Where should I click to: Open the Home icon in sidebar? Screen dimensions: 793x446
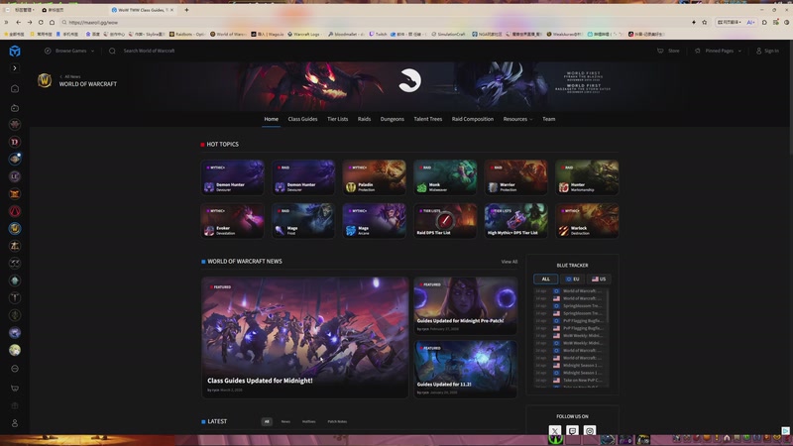coord(15,89)
